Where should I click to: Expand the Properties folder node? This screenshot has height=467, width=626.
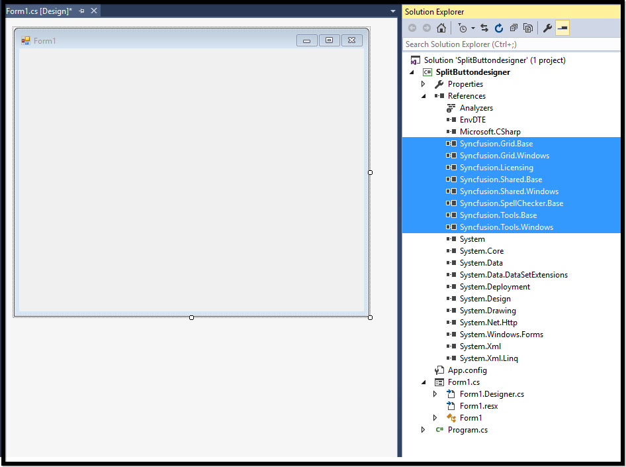(x=424, y=84)
